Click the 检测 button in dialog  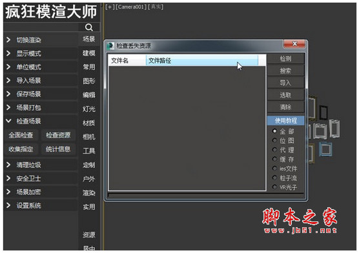[285, 59]
